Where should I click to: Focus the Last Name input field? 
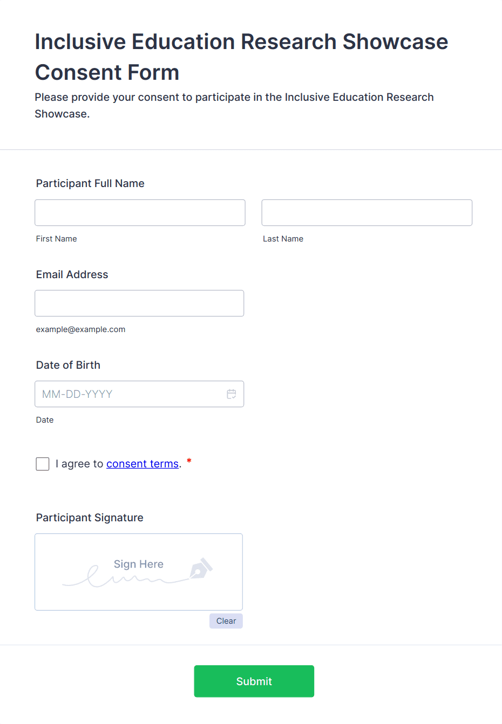367,213
